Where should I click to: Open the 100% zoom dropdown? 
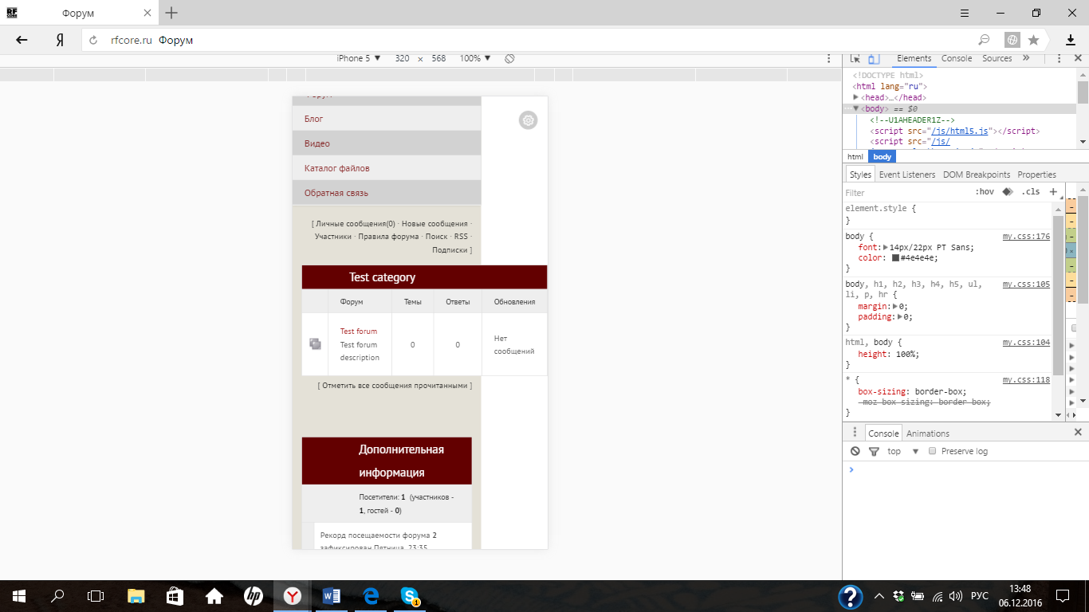click(x=475, y=58)
